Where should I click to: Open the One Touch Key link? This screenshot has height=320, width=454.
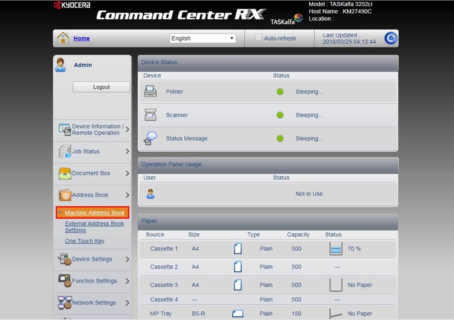click(84, 241)
